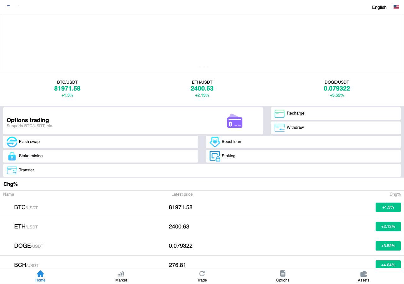Click the Chg% column header
Image resolution: width=404 pixels, height=284 pixels.
pyautogui.click(x=395, y=194)
